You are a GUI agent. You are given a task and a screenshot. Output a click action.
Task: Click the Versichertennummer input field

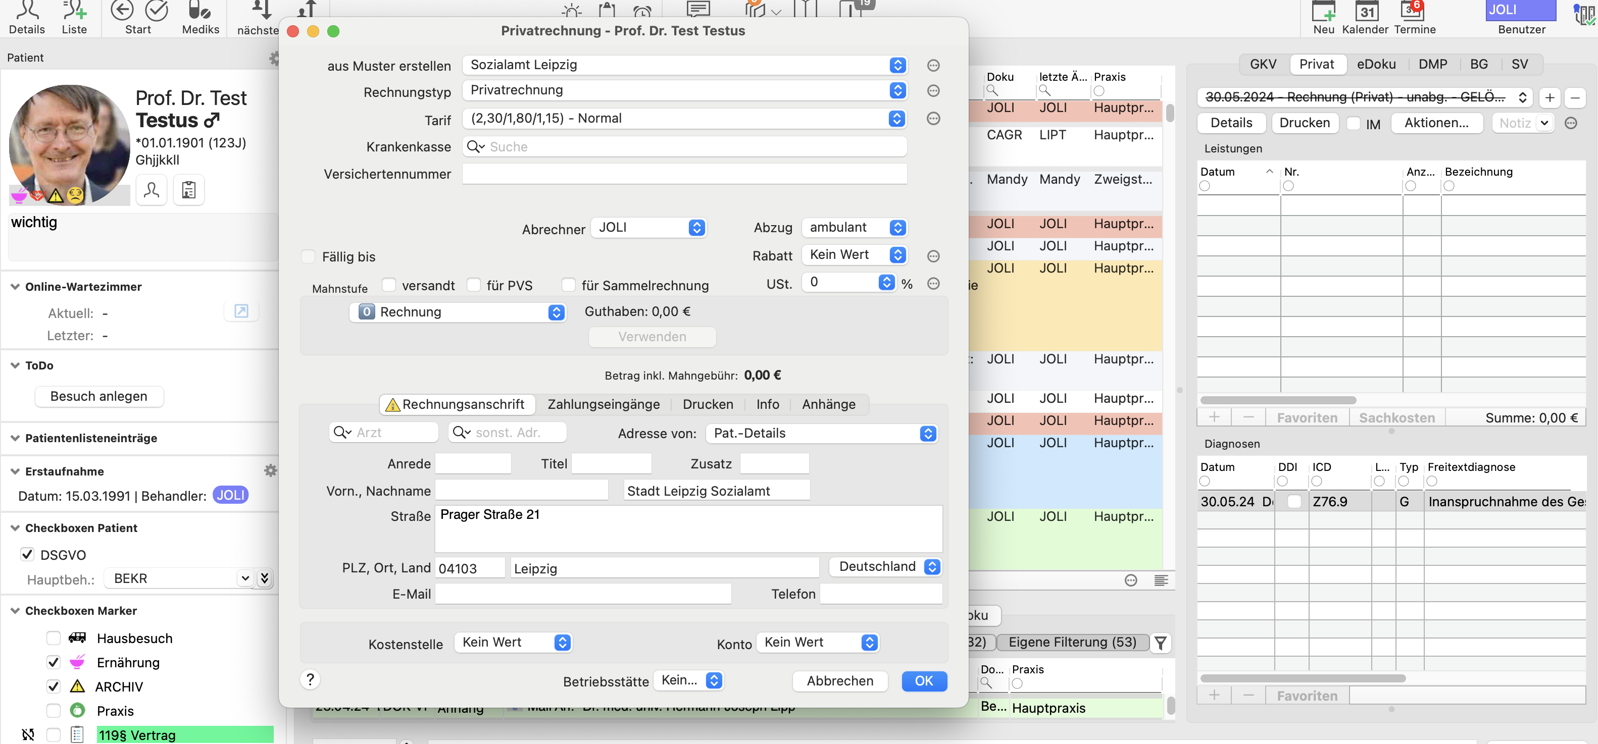pos(685,174)
